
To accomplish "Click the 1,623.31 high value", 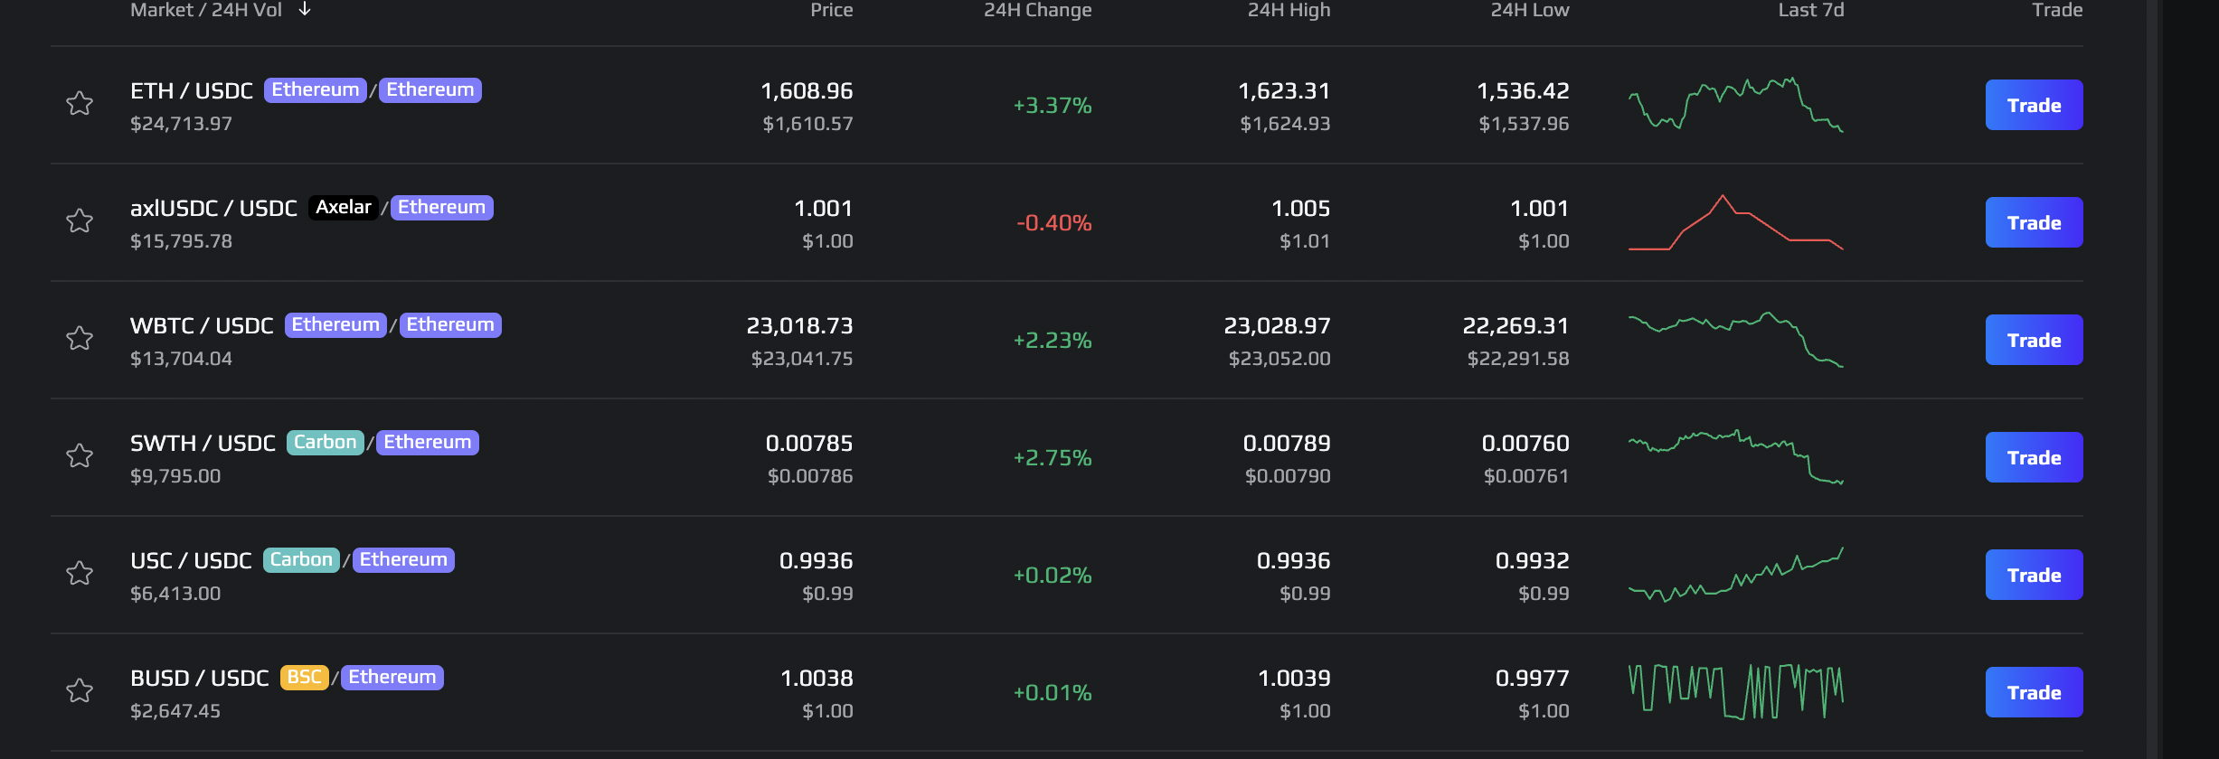I will pos(1284,91).
